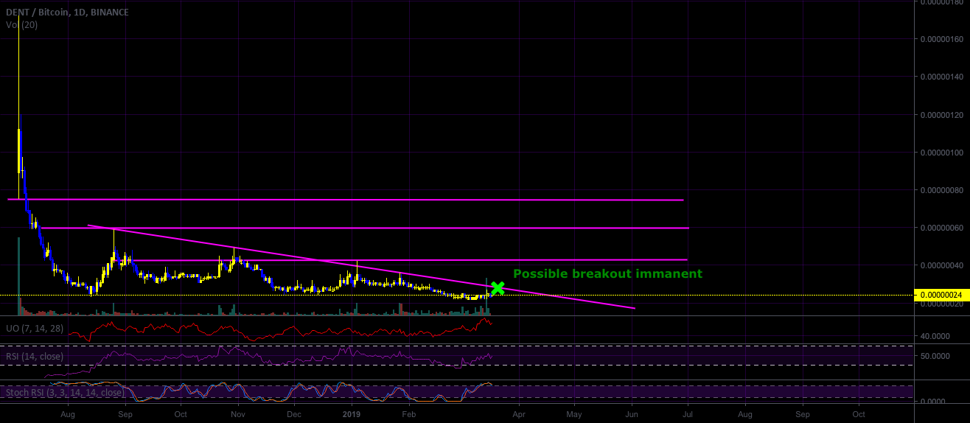Click the 2019 label on time axis

tap(352, 415)
